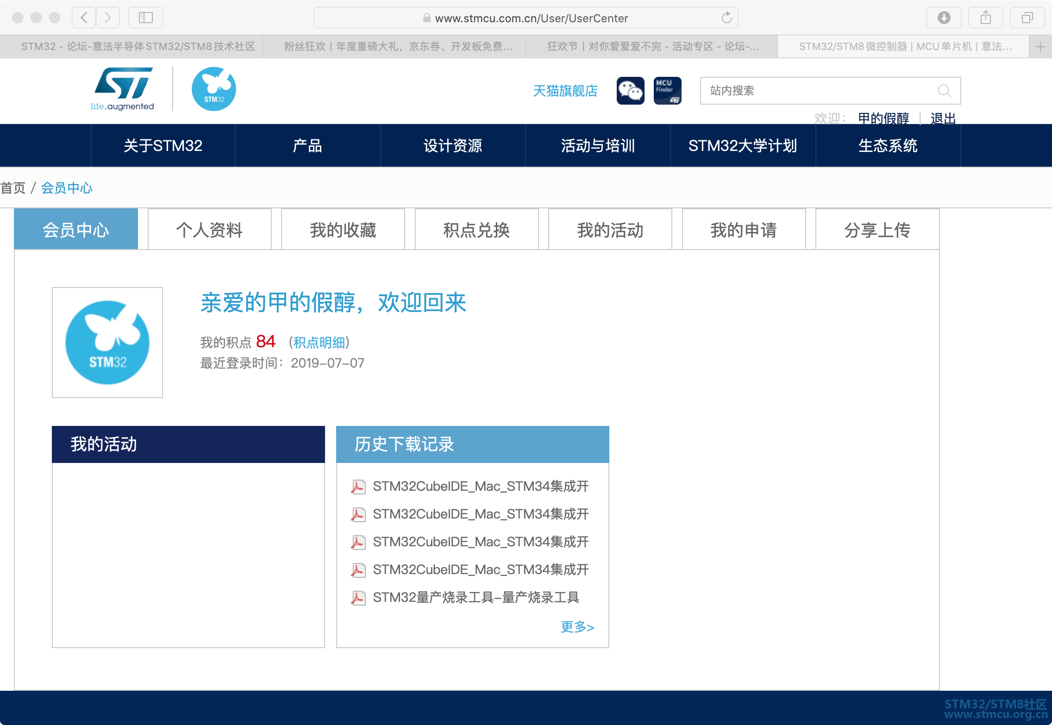The width and height of the screenshot is (1052, 725).
Task: Click the 退出 logout link
Action: (x=943, y=119)
